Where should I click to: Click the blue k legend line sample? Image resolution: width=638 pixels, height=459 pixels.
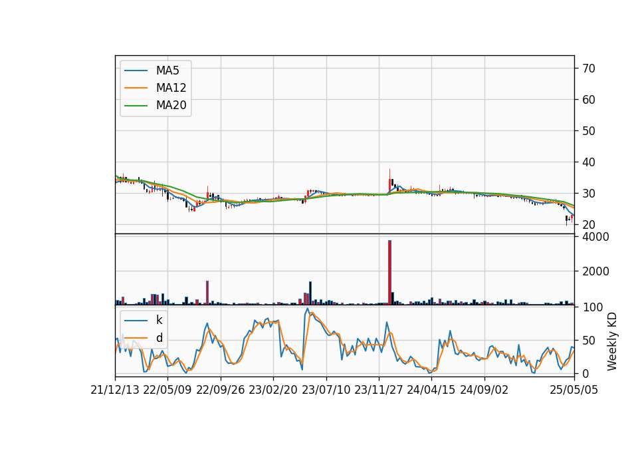pos(136,321)
